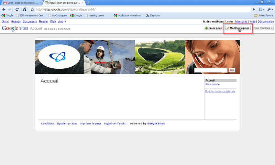Click the address bar URL field
Screen dimensions: 275x165
coord(143,10)
